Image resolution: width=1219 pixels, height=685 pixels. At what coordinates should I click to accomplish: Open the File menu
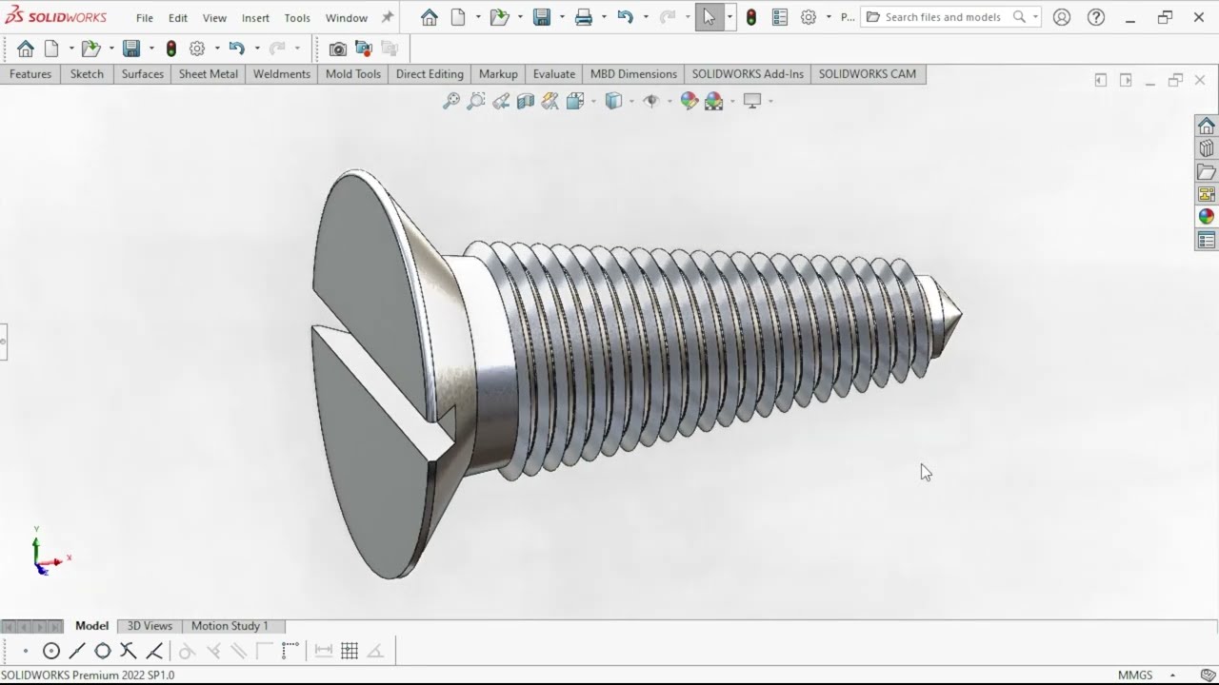pos(145,18)
